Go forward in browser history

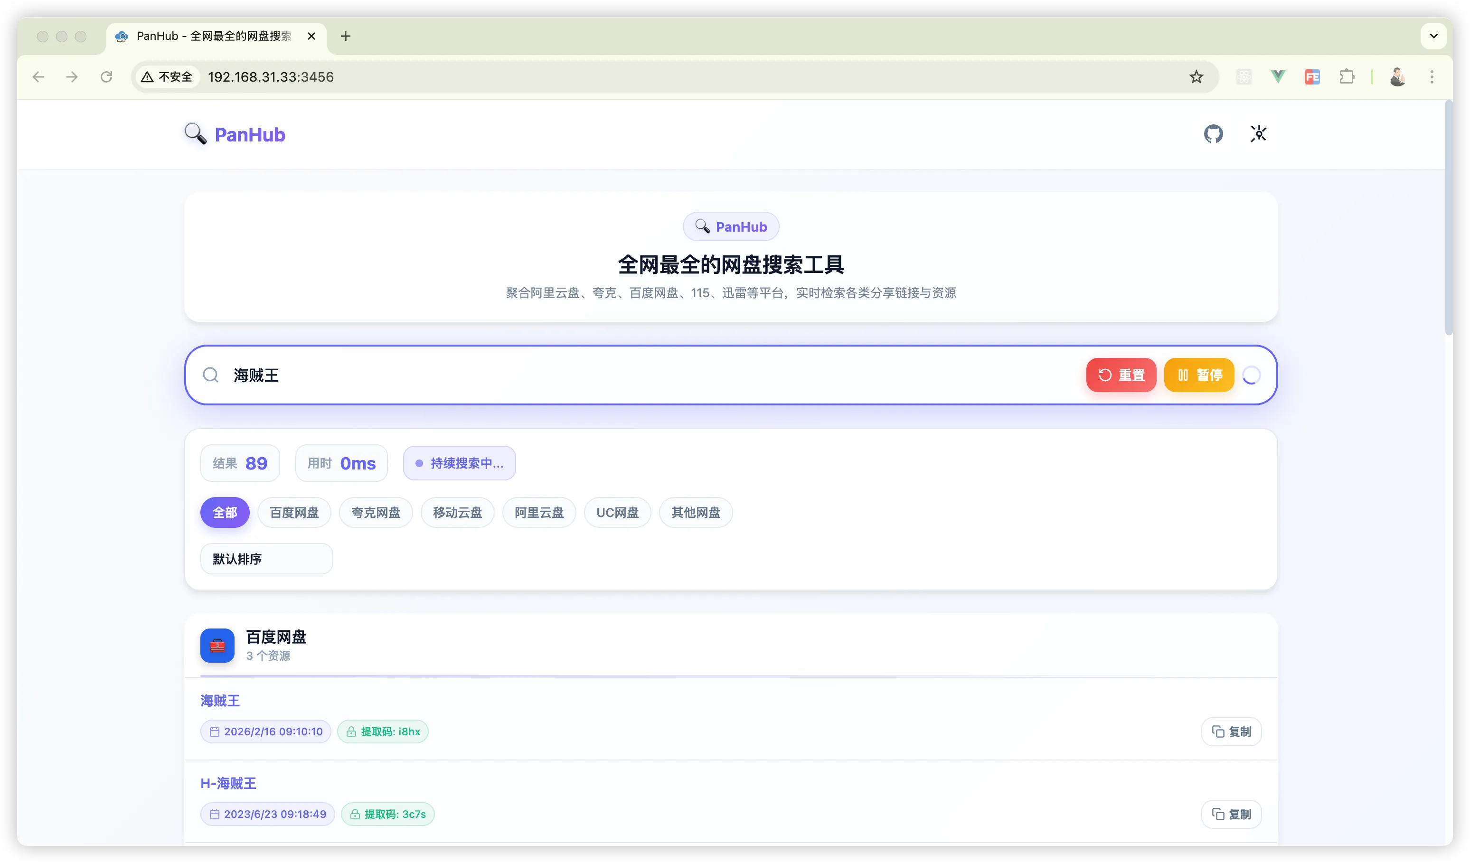tap(72, 77)
